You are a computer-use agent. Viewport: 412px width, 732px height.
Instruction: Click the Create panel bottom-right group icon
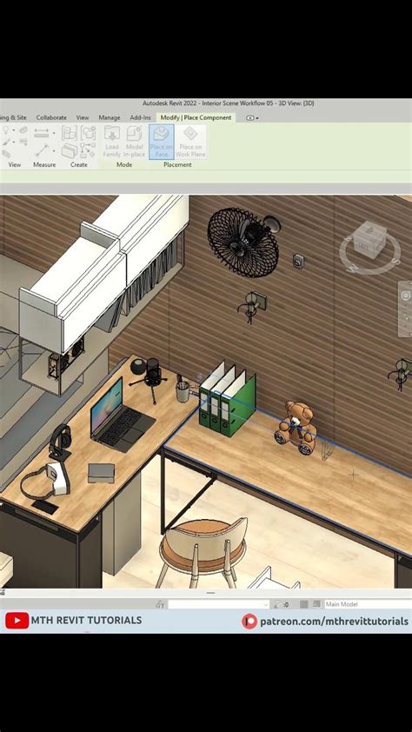[x=88, y=150]
